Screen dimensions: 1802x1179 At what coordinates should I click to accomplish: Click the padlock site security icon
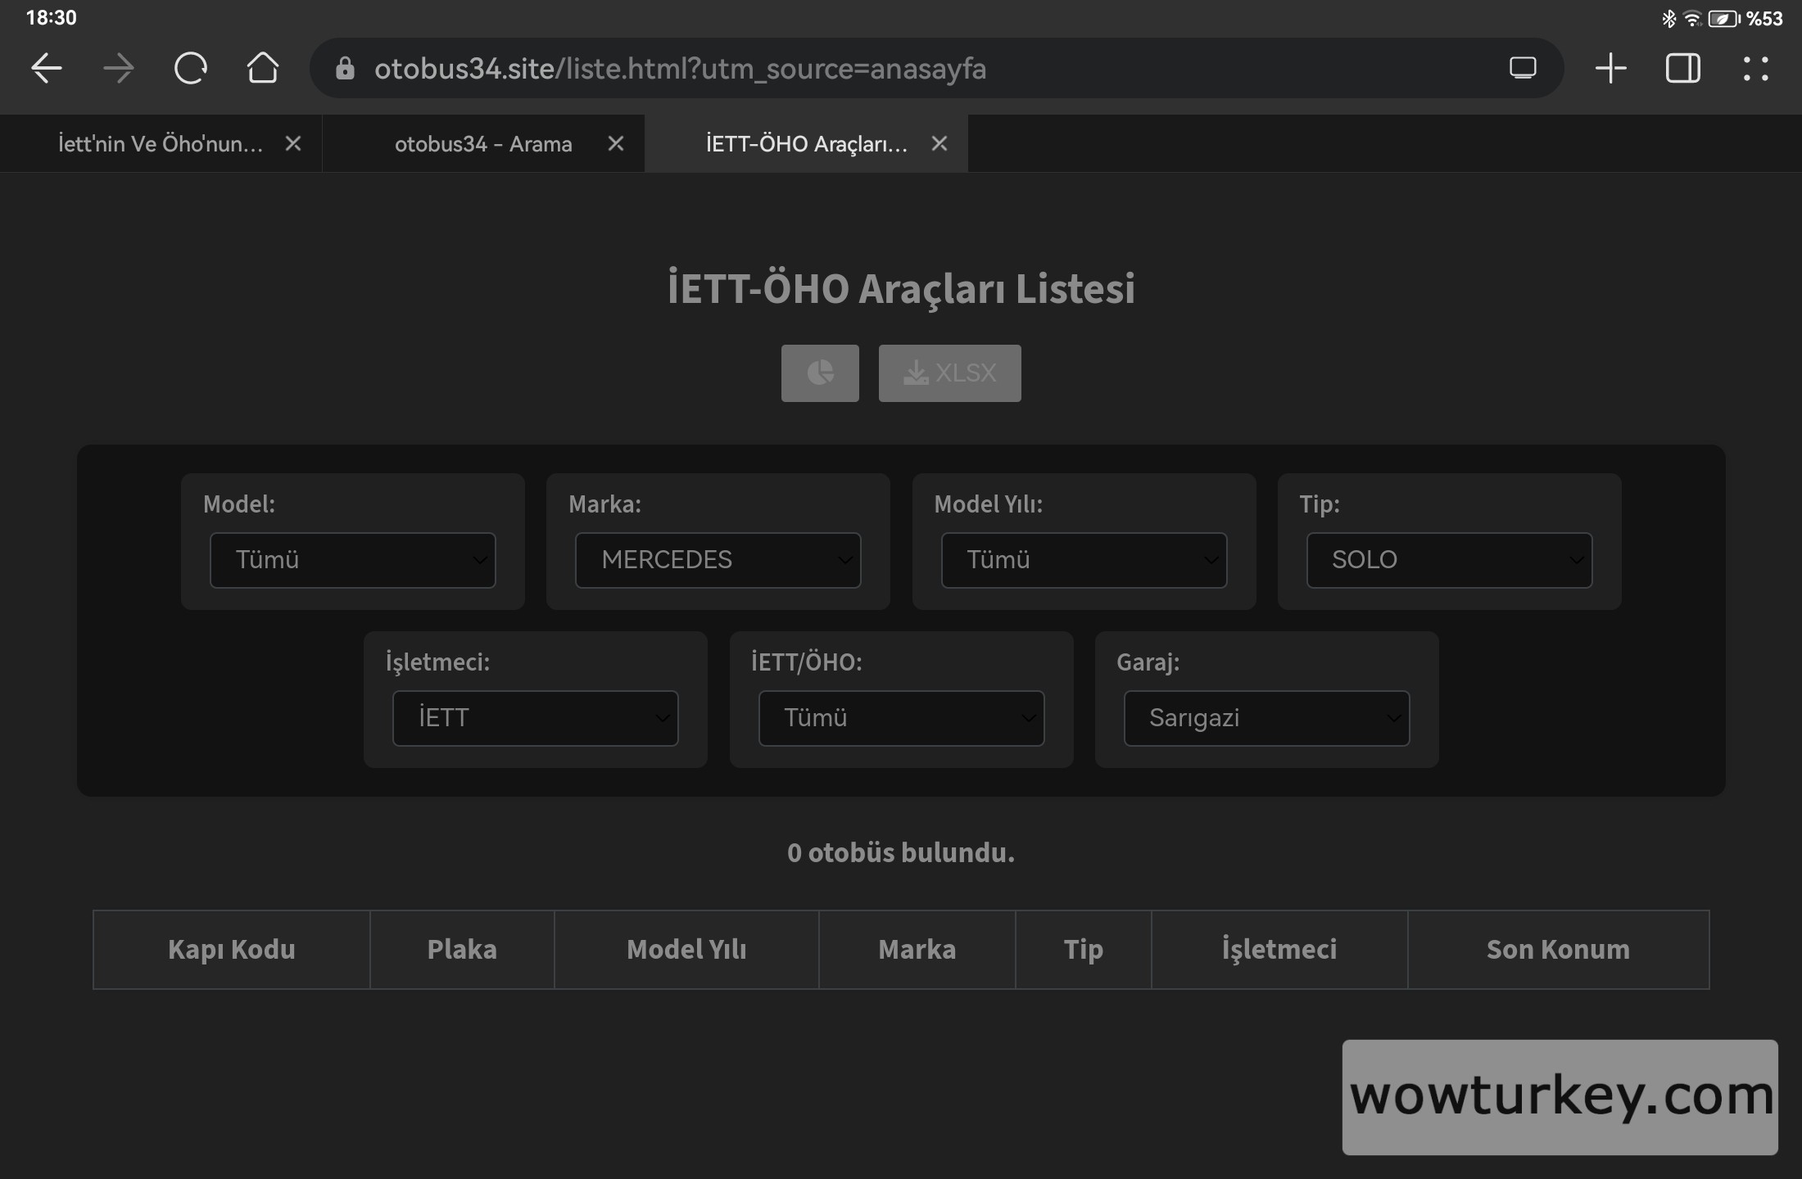(345, 69)
